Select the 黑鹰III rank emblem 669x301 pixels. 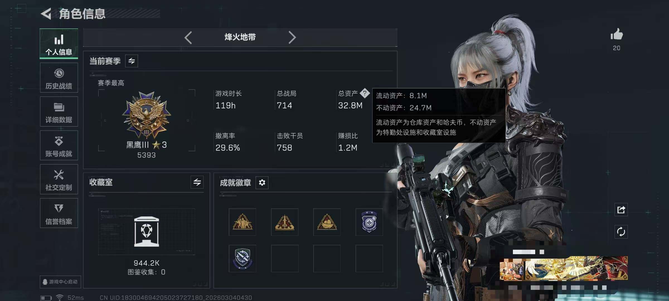click(x=147, y=115)
